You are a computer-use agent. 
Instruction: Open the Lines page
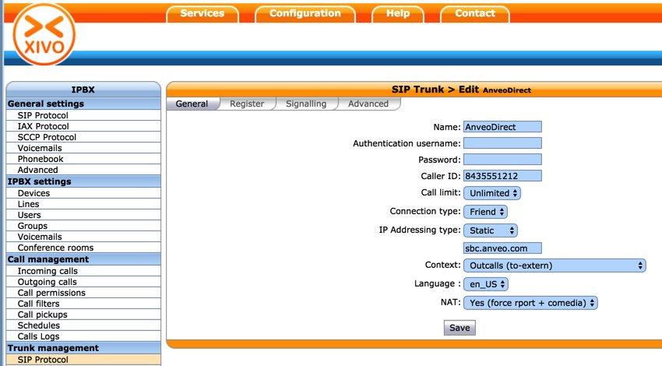(x=83, y=204)
